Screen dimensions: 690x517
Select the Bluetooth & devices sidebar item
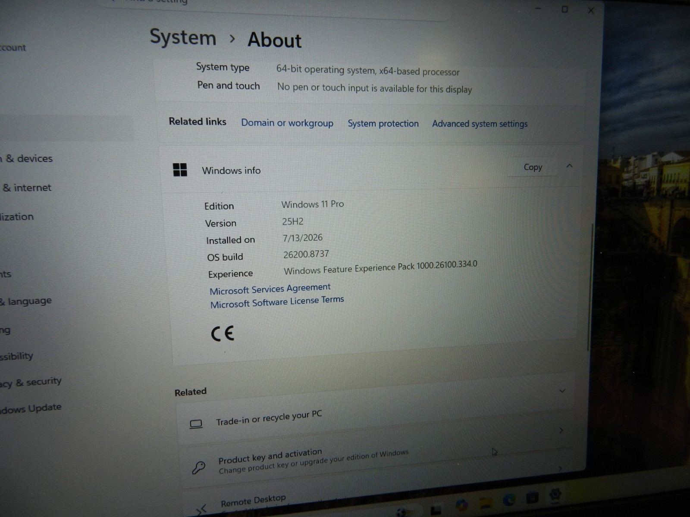(26, 159)
